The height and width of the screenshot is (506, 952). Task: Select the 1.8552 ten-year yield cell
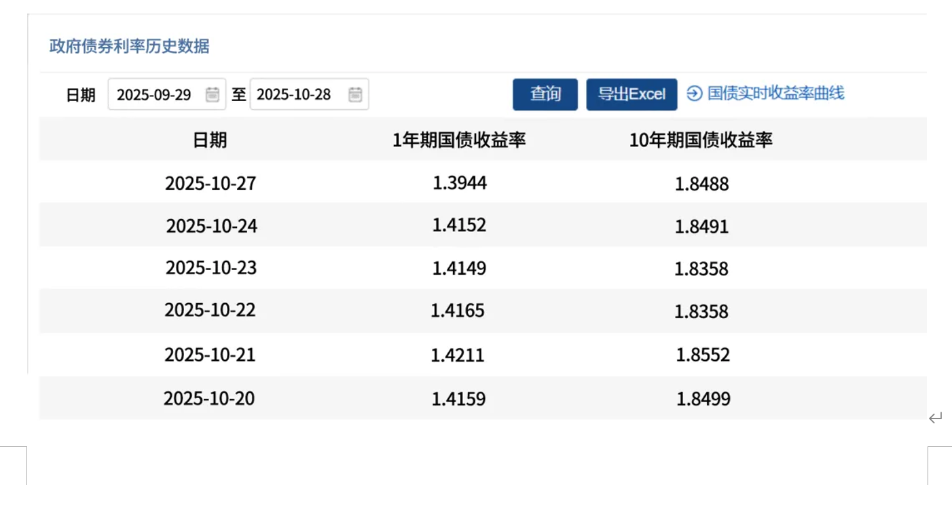(703, 355)
